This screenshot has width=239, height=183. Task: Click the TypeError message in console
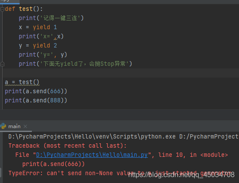[x=120, y=173]
